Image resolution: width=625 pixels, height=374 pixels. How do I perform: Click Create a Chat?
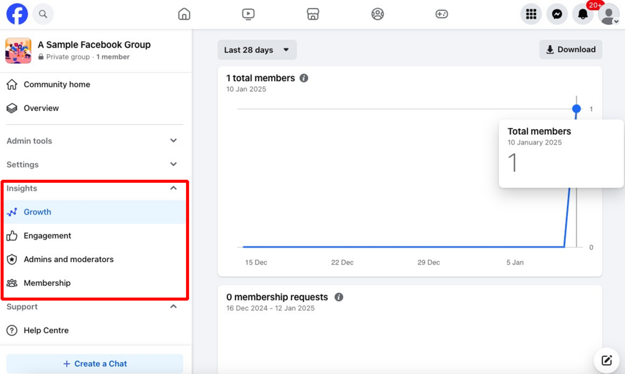[95, 363]
